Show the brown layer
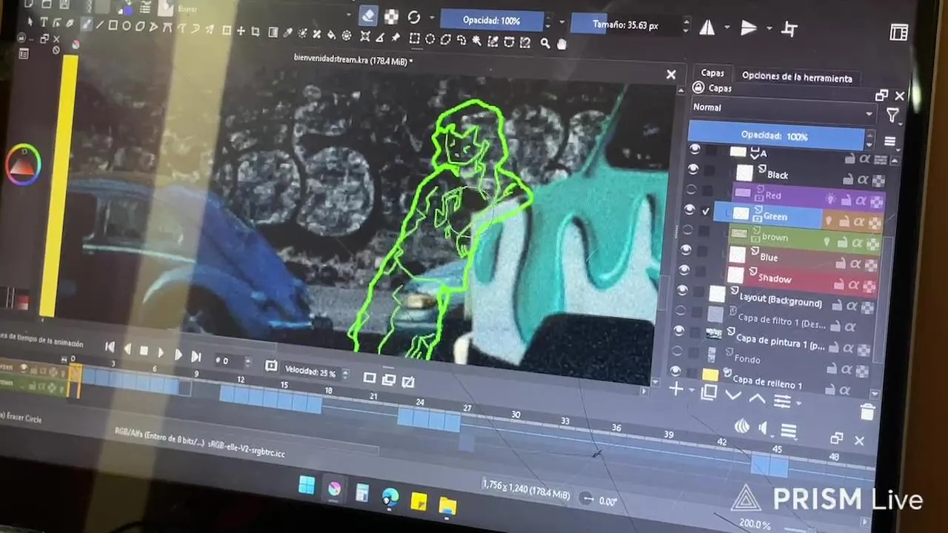Screen dimensions: 948x533 [688, 230]
